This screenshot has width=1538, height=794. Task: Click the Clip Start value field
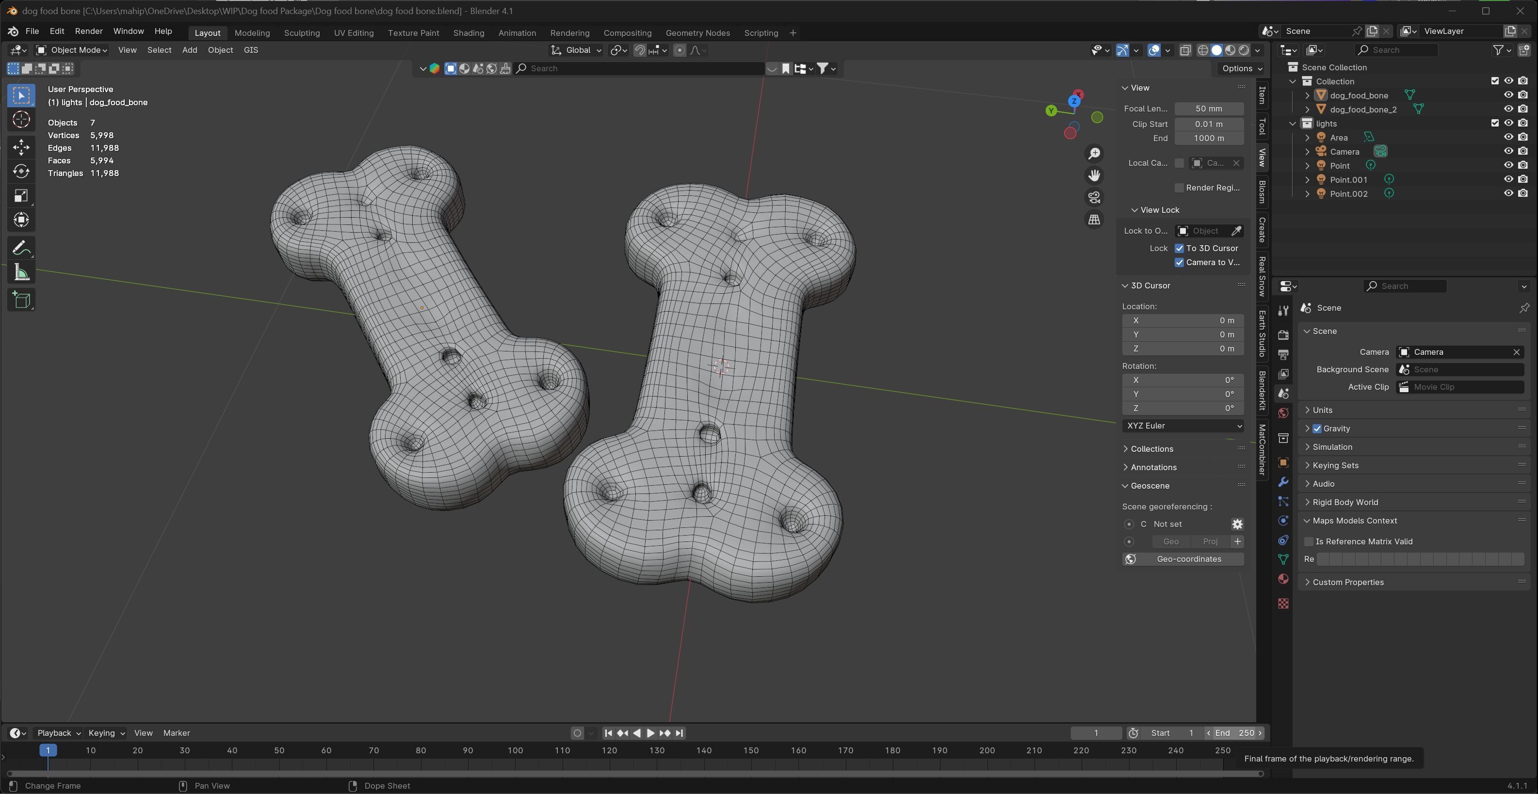(1209, 124)
